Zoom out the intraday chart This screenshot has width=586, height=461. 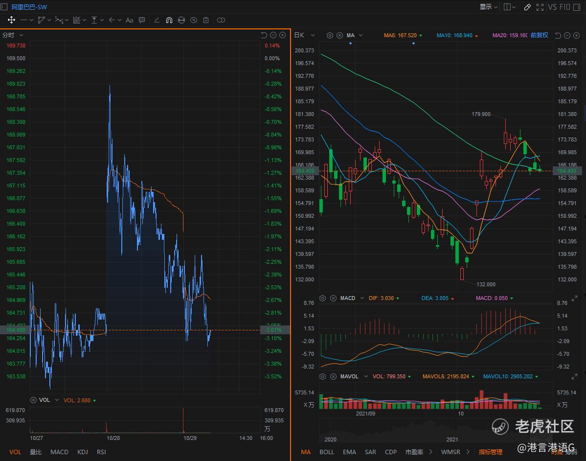[273, 35]
